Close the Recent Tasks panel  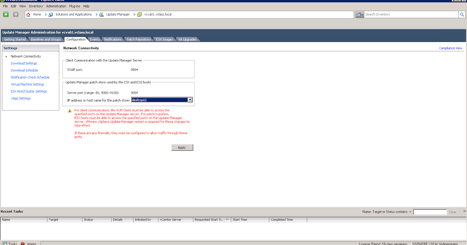[464, 211]
